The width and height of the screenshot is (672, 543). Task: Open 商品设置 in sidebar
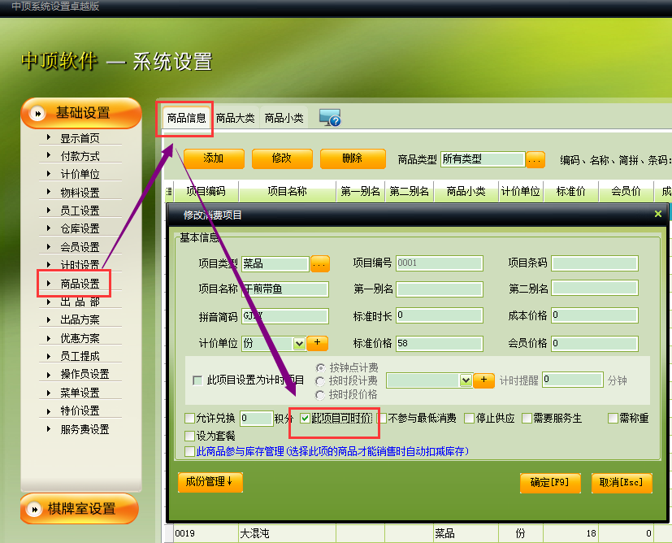click(x=80, y=284)
